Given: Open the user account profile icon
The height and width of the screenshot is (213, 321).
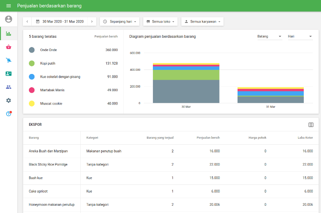Looking at the screenshot, I should [x=8, y=19].
